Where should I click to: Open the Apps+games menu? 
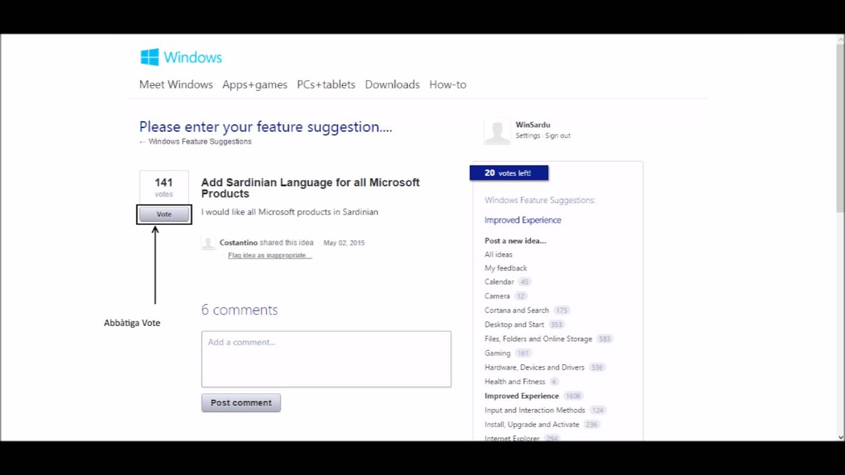pos(255,84)
